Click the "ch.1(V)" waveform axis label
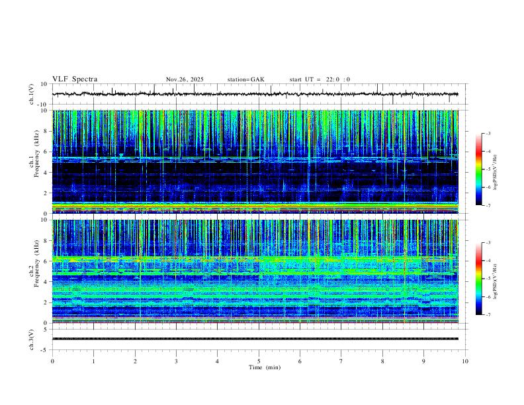 32,94
